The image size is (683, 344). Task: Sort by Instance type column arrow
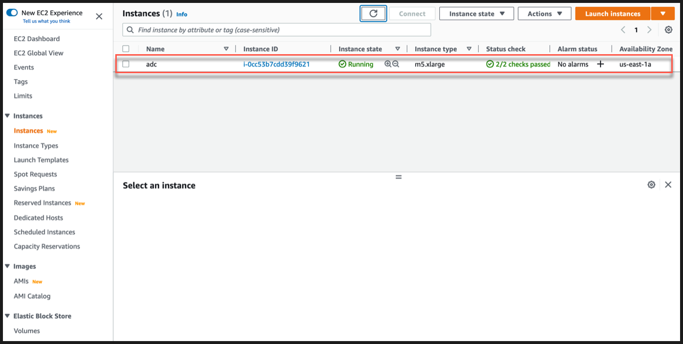pos(469,49)
